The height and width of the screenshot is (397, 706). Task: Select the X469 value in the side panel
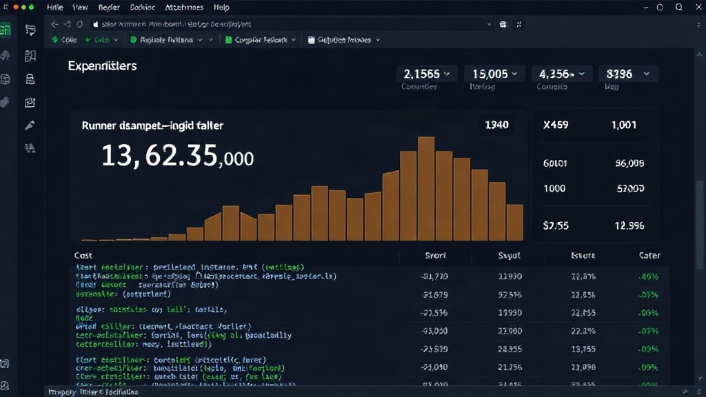click(x=556, y=125)
